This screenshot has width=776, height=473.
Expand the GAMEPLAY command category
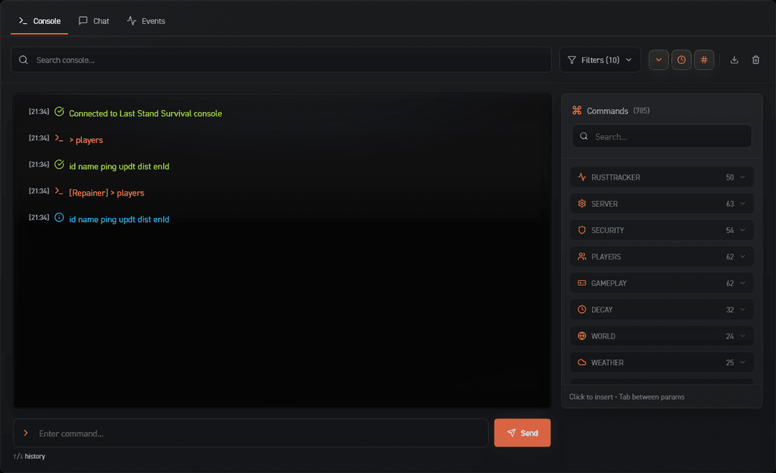click(662, 283)
